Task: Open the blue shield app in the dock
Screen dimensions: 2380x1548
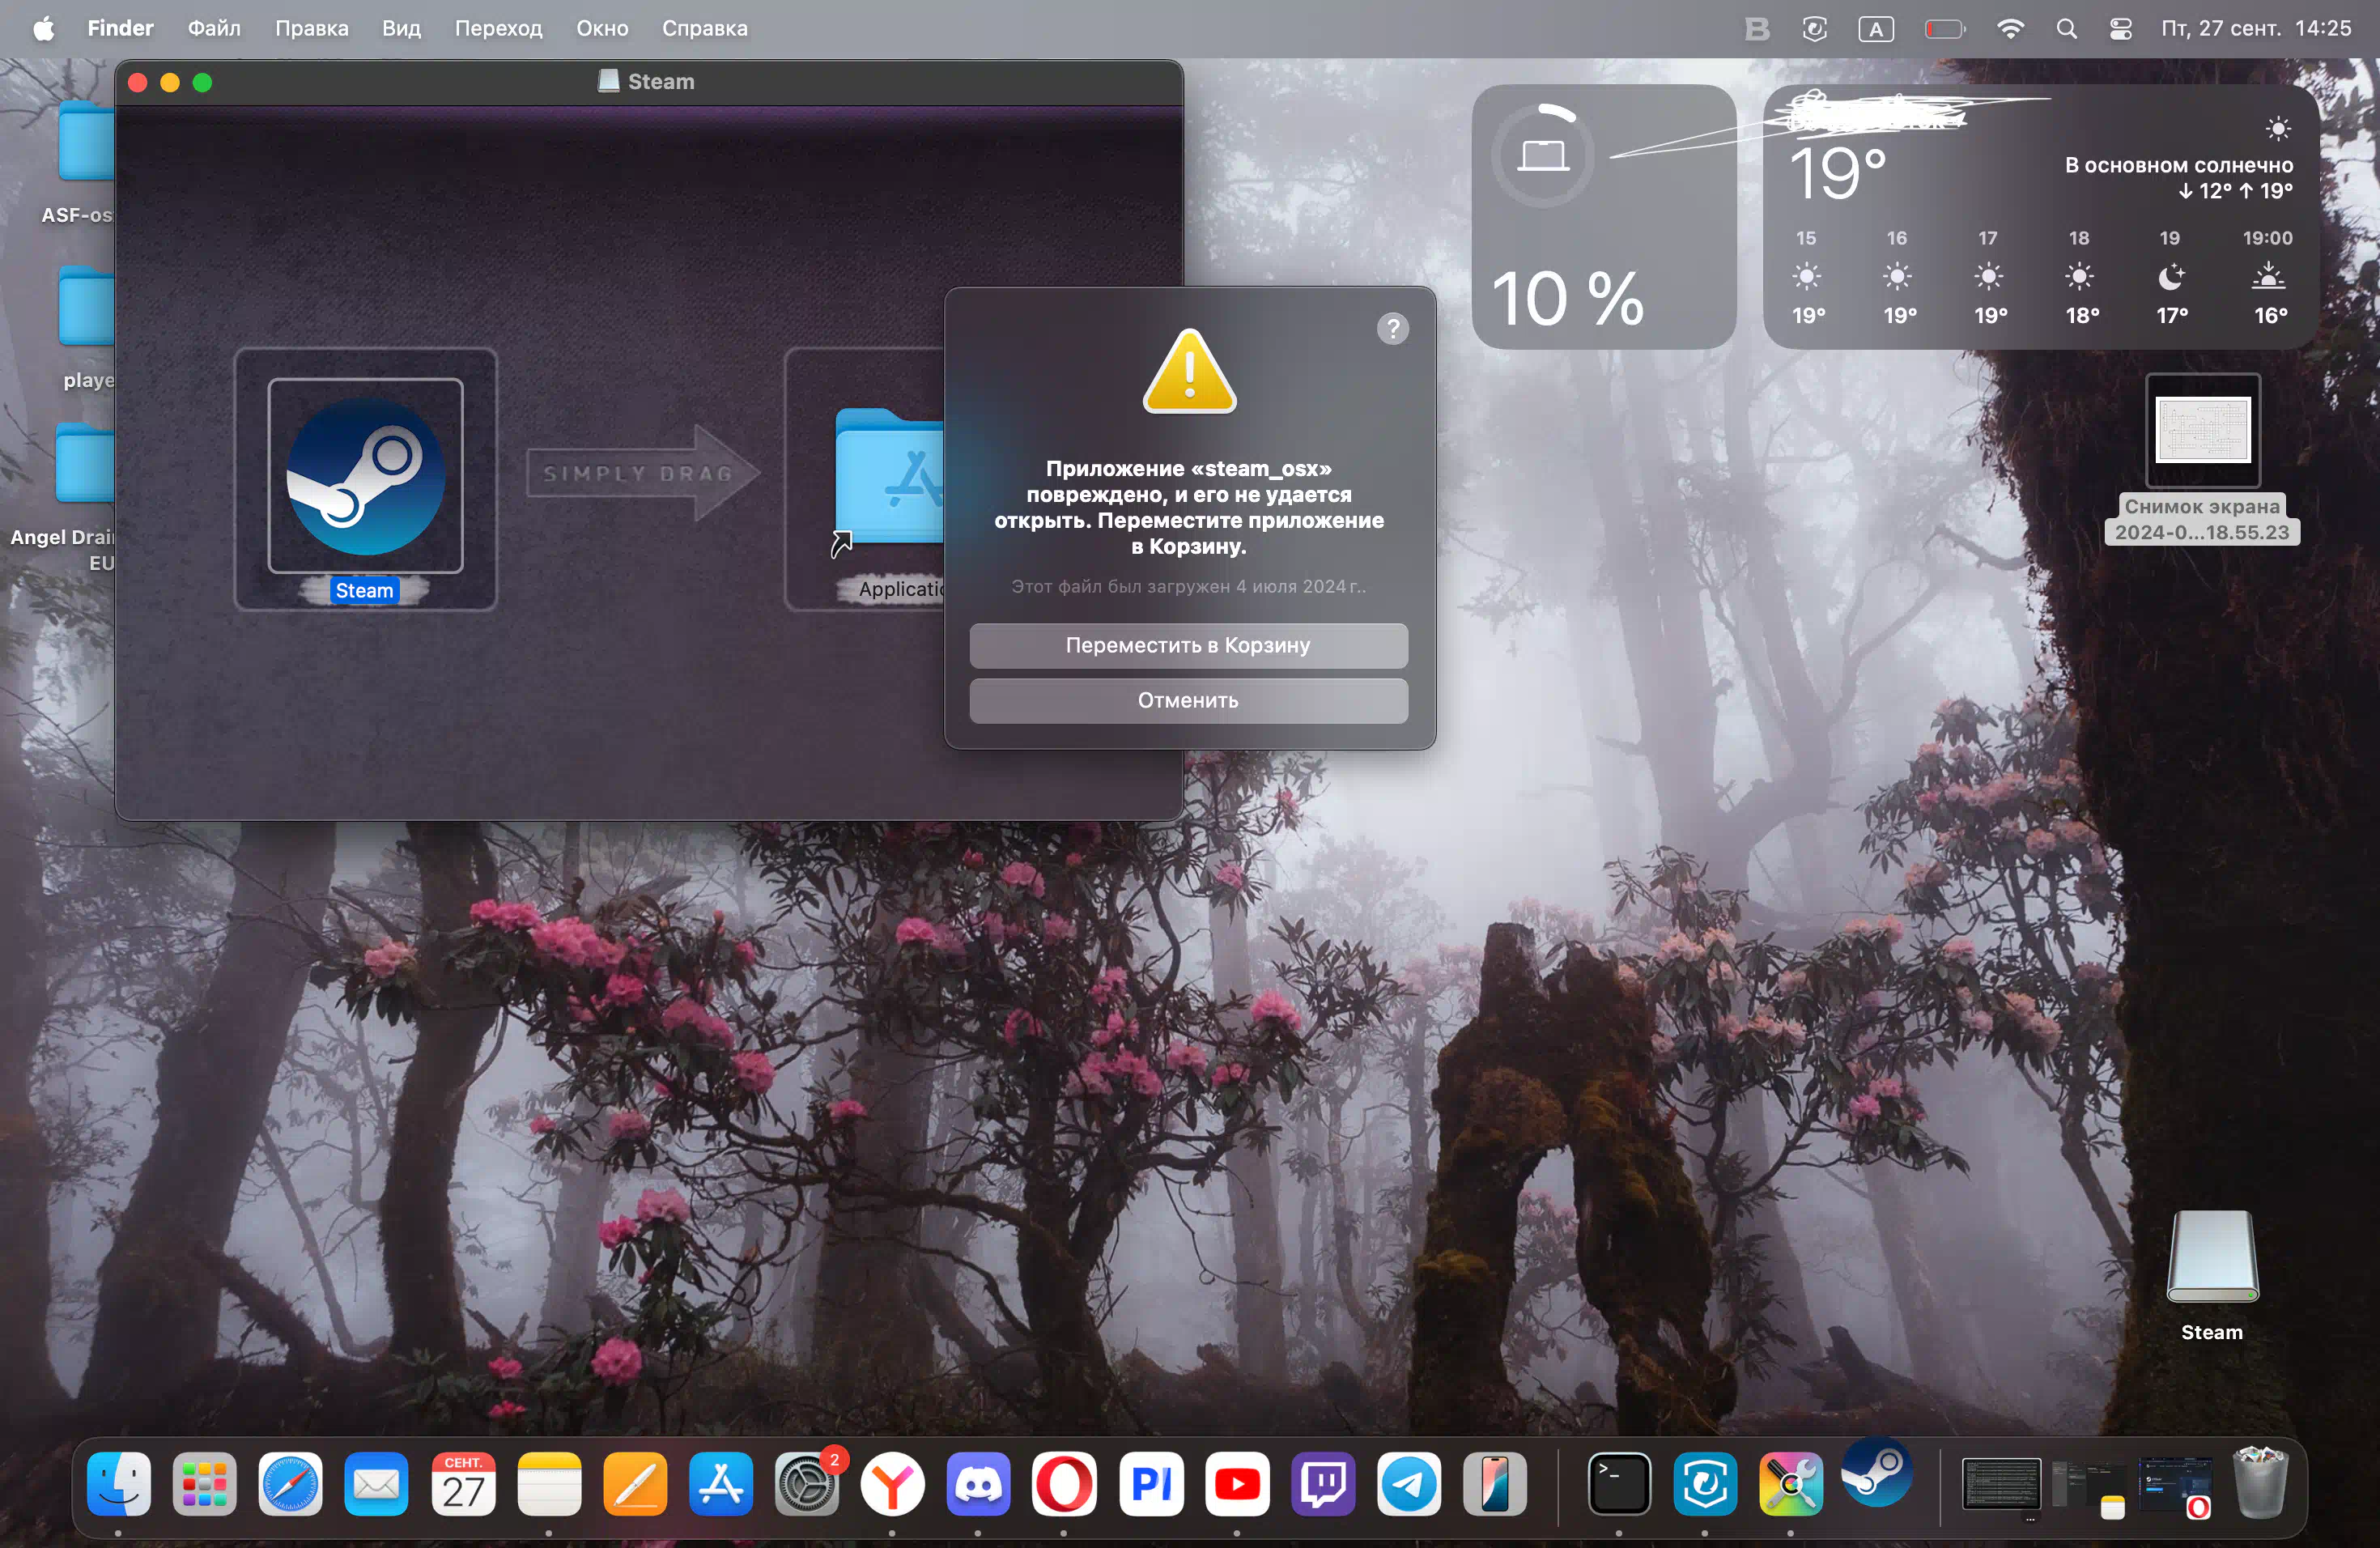Action: 1705,1483
